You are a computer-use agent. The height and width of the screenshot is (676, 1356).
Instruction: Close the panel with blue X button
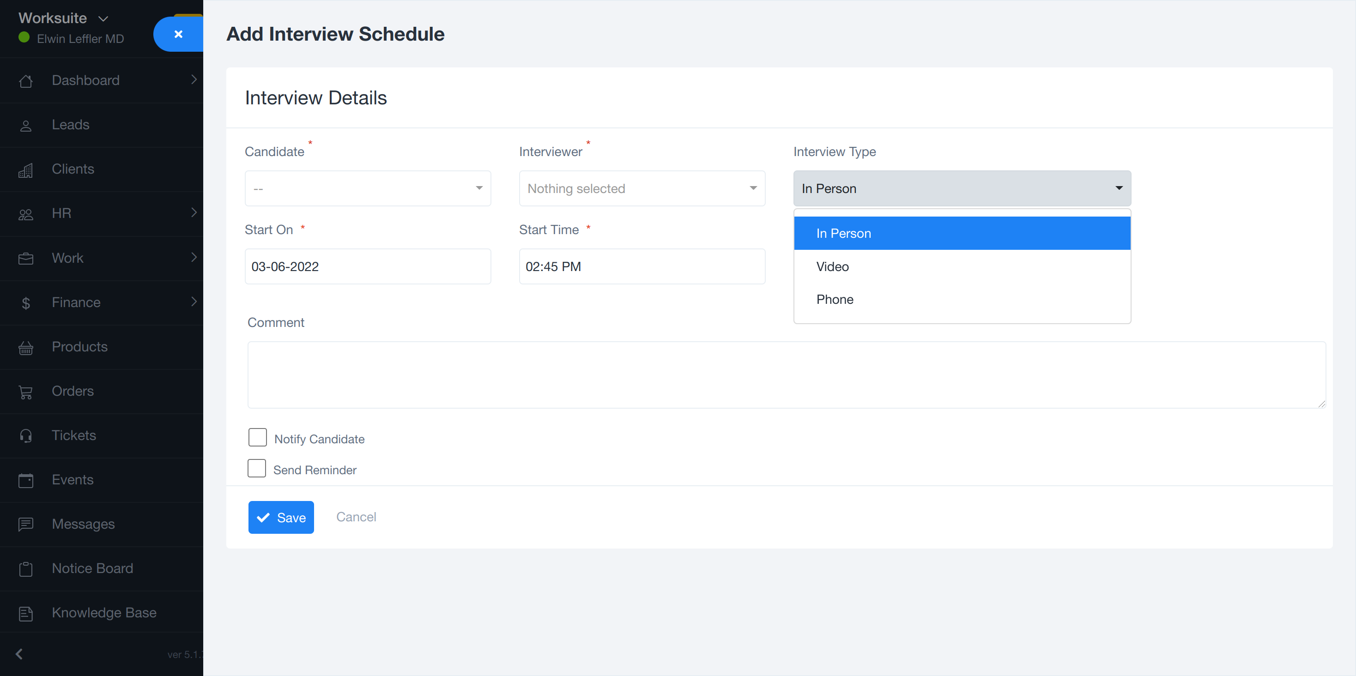coord(178,34)
